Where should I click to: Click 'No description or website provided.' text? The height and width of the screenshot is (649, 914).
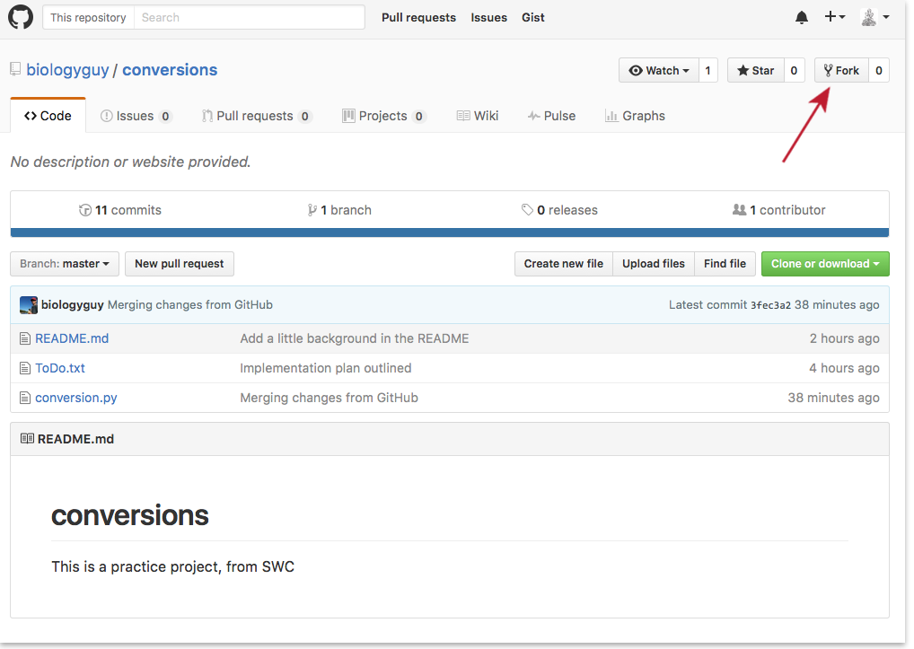tap(130, 162)
